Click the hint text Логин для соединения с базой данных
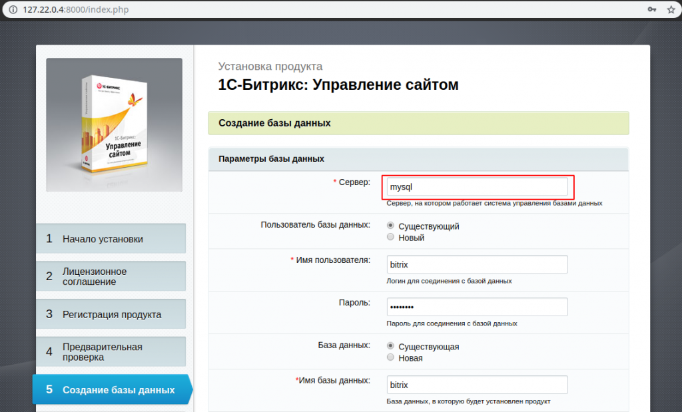Screen dimensions: 682x412 pos(449,281)
